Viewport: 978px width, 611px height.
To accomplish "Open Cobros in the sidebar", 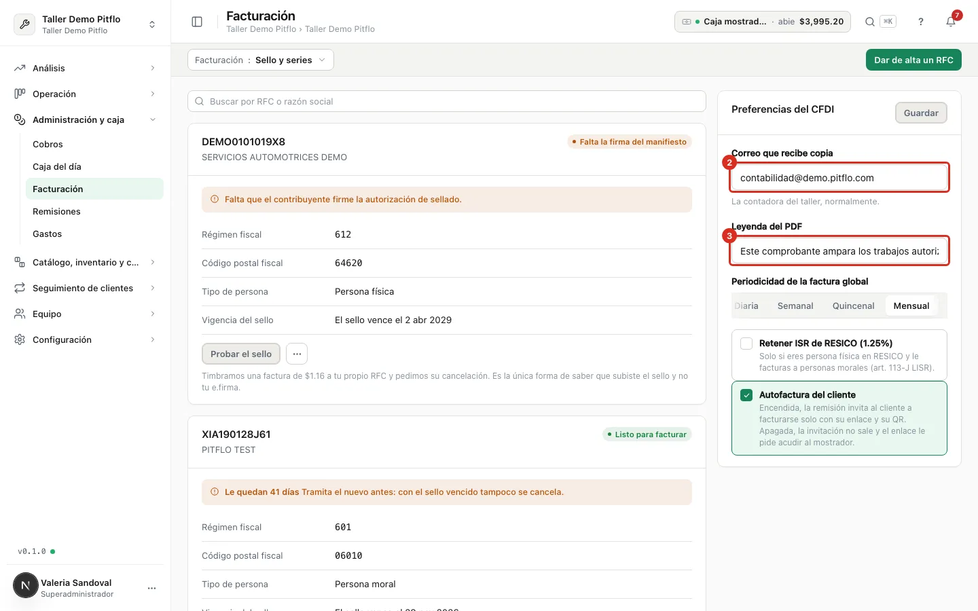I will click(x=94, y=144).
